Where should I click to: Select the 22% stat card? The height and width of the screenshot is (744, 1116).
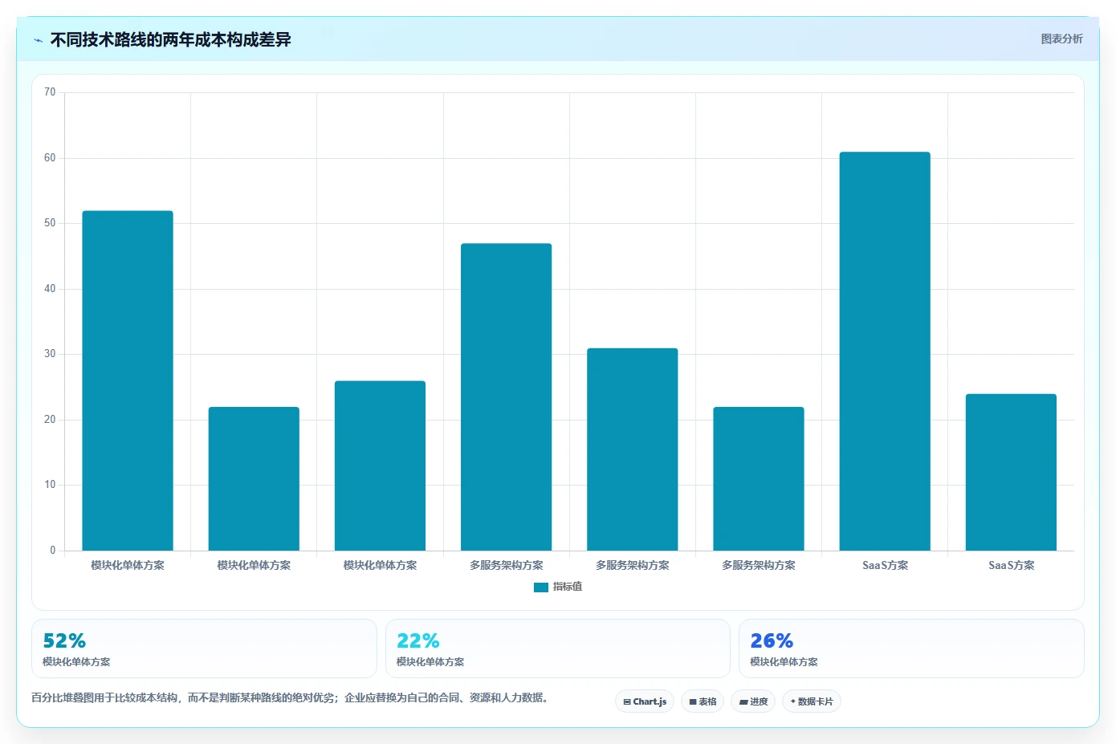(558, 648)
